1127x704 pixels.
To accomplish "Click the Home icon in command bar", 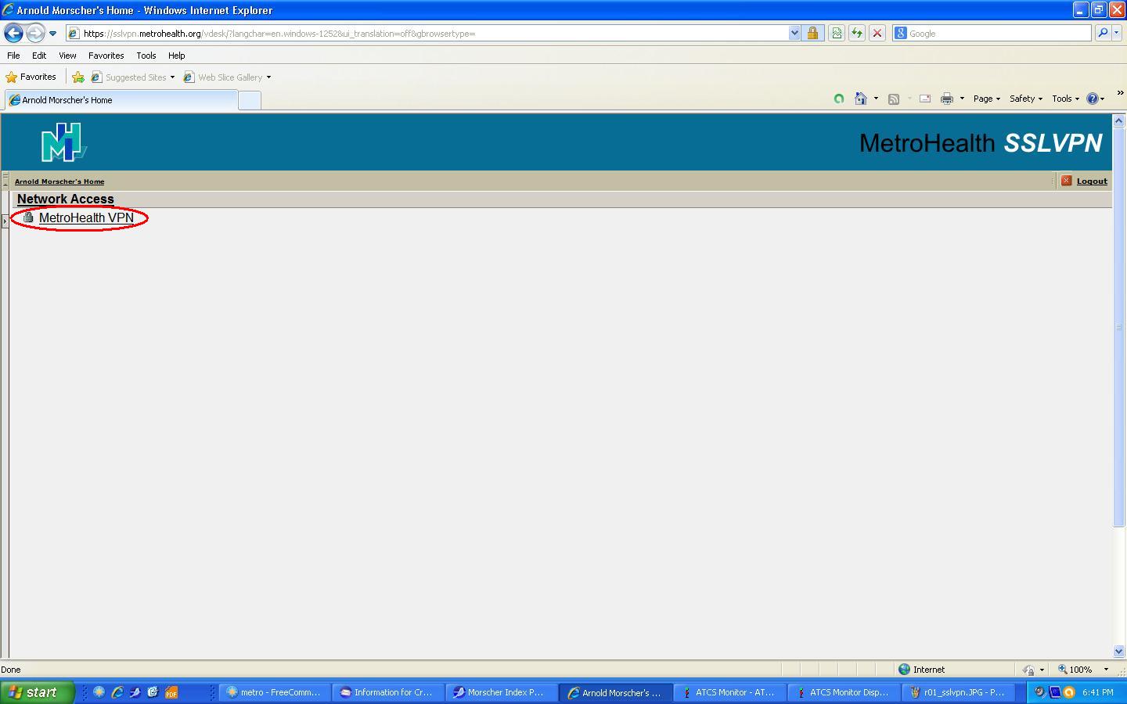I will [860, 99].
